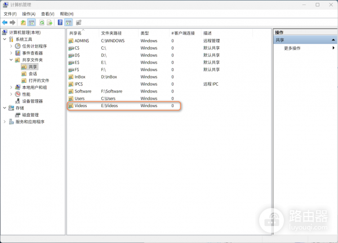Maximize the 计算机管理 window
The image size is (338, 243).
coord(318,5)
